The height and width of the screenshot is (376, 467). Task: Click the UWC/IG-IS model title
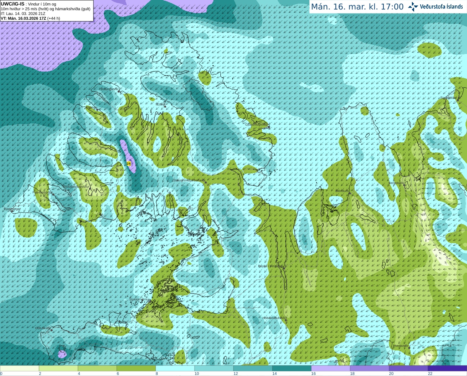point(13,4)
